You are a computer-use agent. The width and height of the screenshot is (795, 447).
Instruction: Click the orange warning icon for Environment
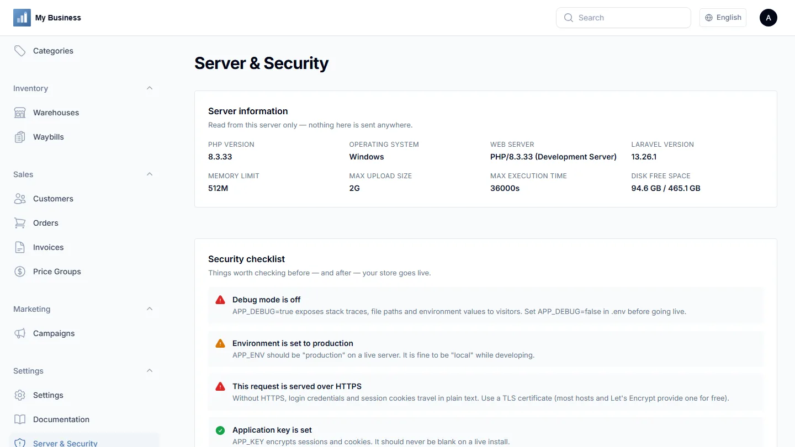pyautogui.click(x=220, y=343)
